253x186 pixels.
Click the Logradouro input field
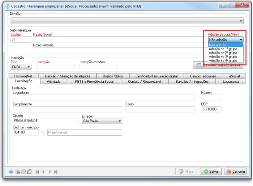(x=103, y=98)
